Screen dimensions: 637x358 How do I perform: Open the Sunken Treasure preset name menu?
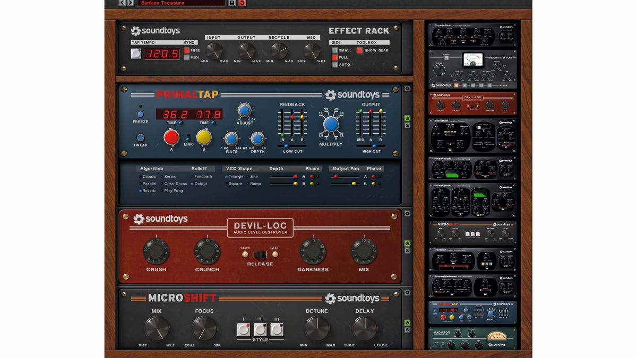coord(180,3)
